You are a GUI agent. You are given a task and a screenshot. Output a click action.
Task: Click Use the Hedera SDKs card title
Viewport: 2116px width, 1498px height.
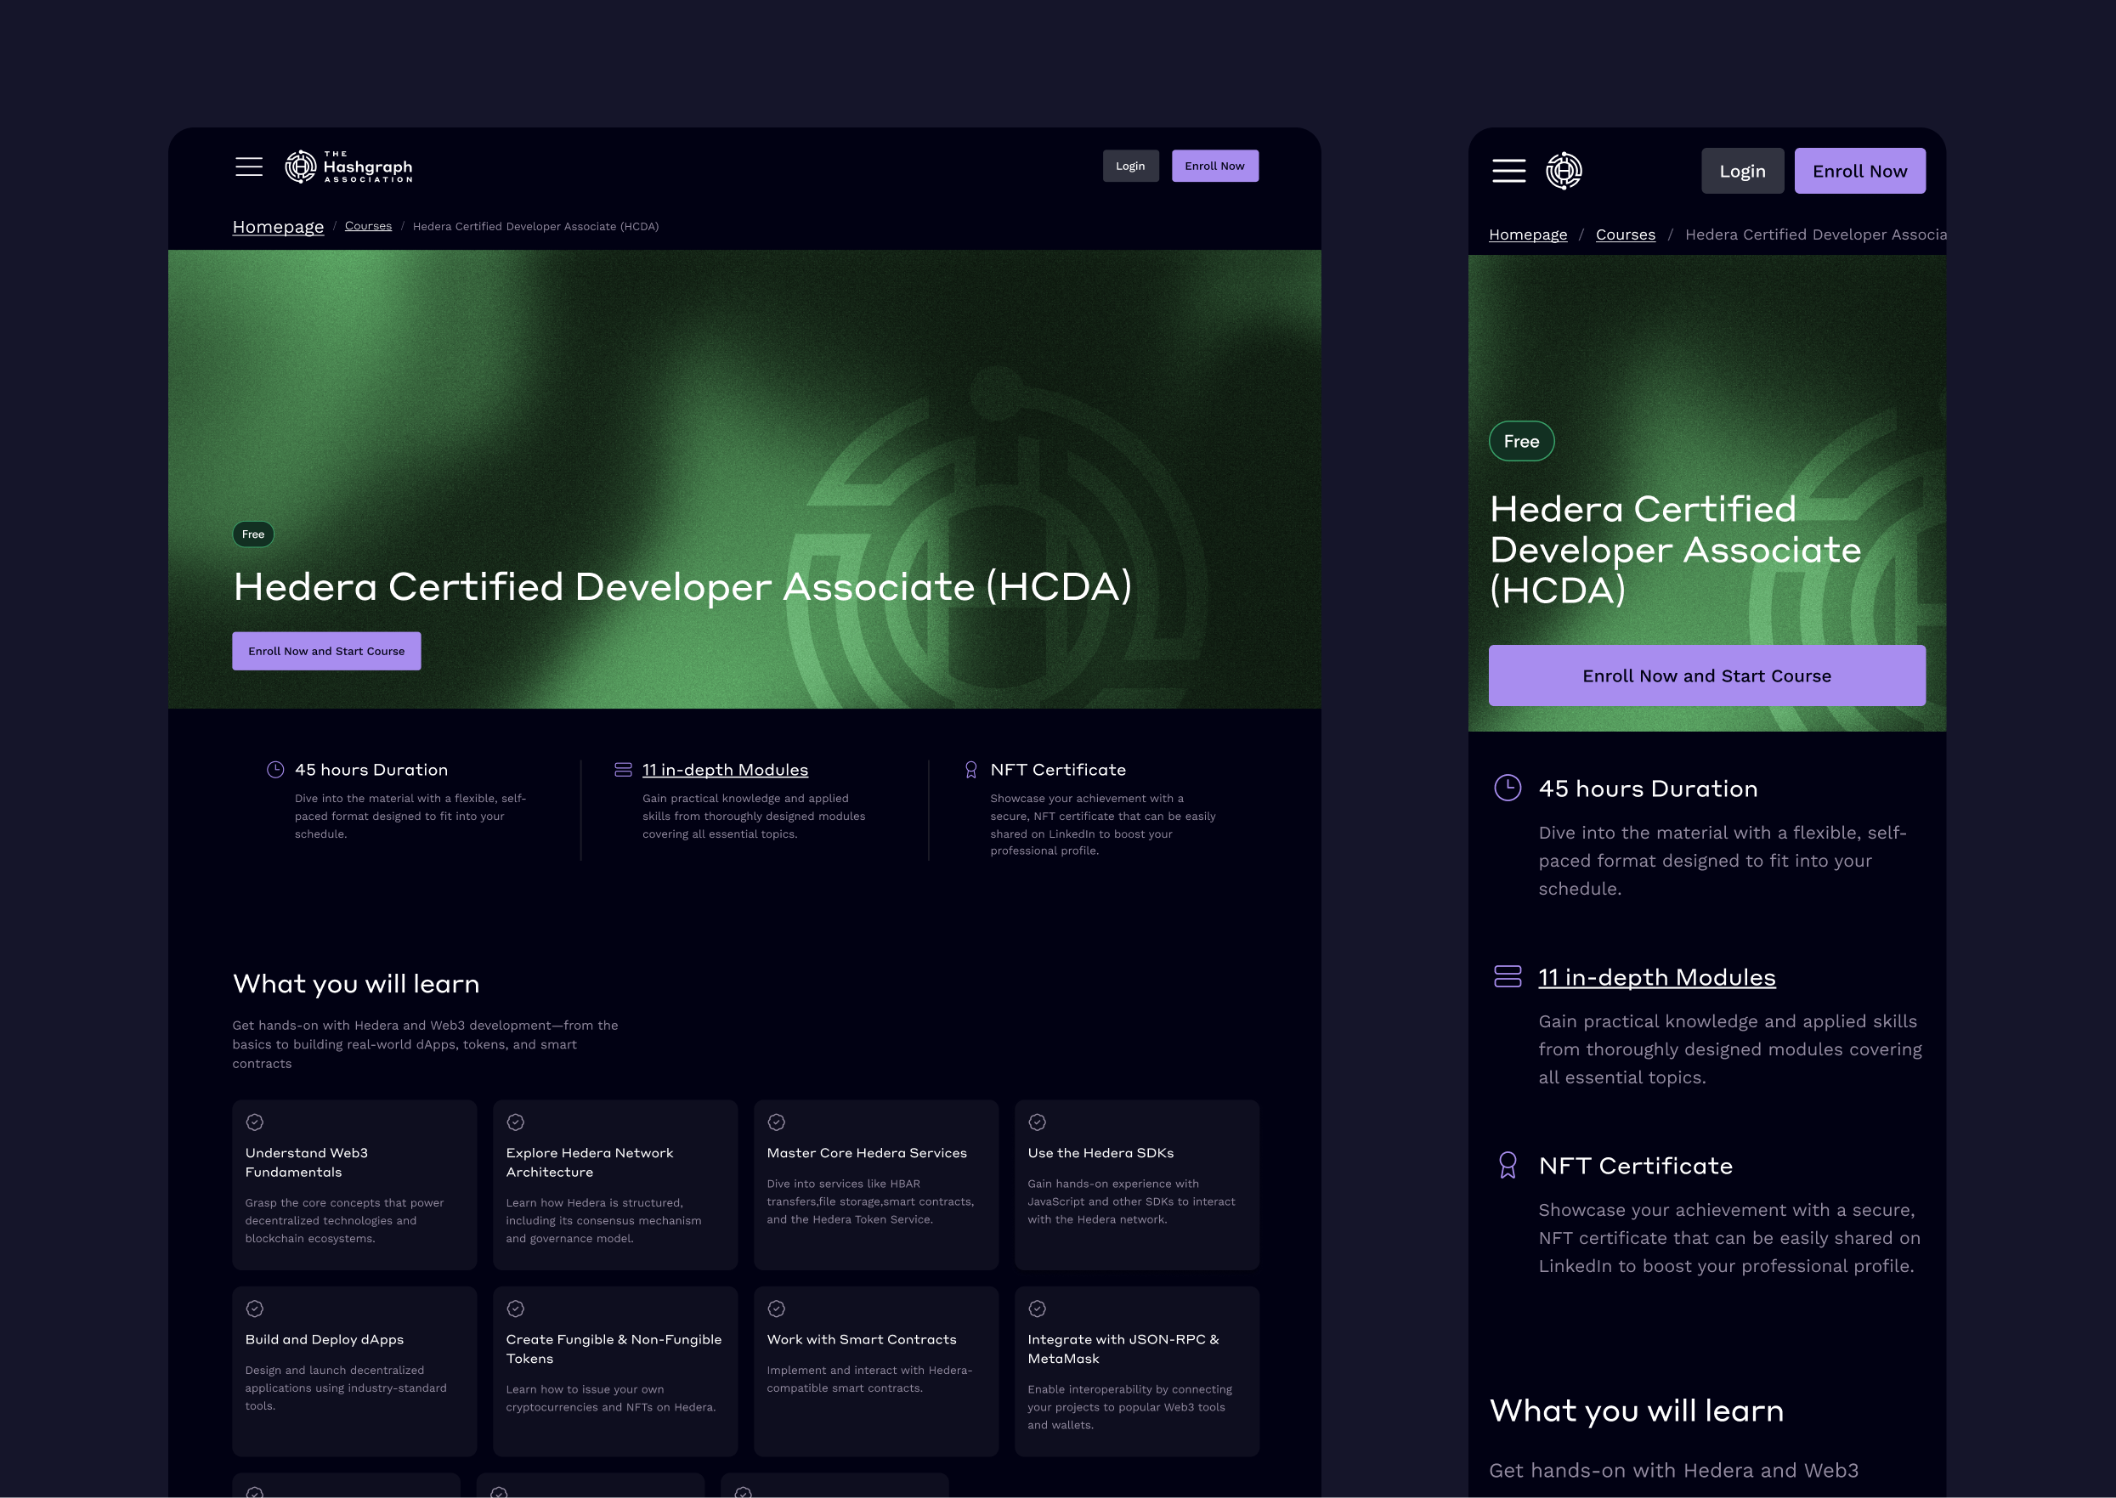[1100, 1153]
